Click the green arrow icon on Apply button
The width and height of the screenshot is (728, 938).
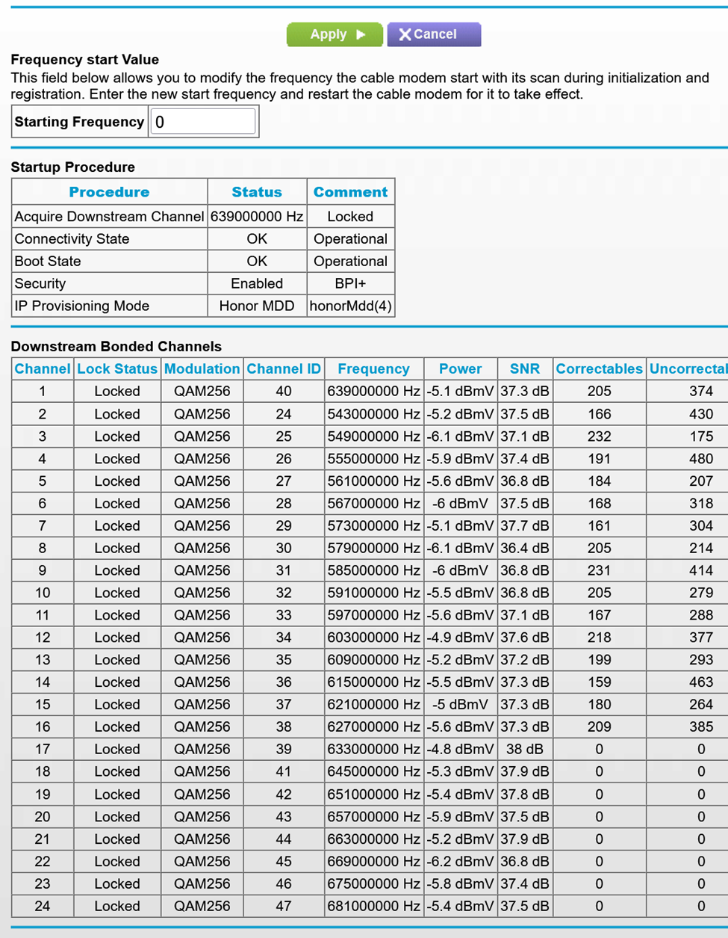(360, 34)
